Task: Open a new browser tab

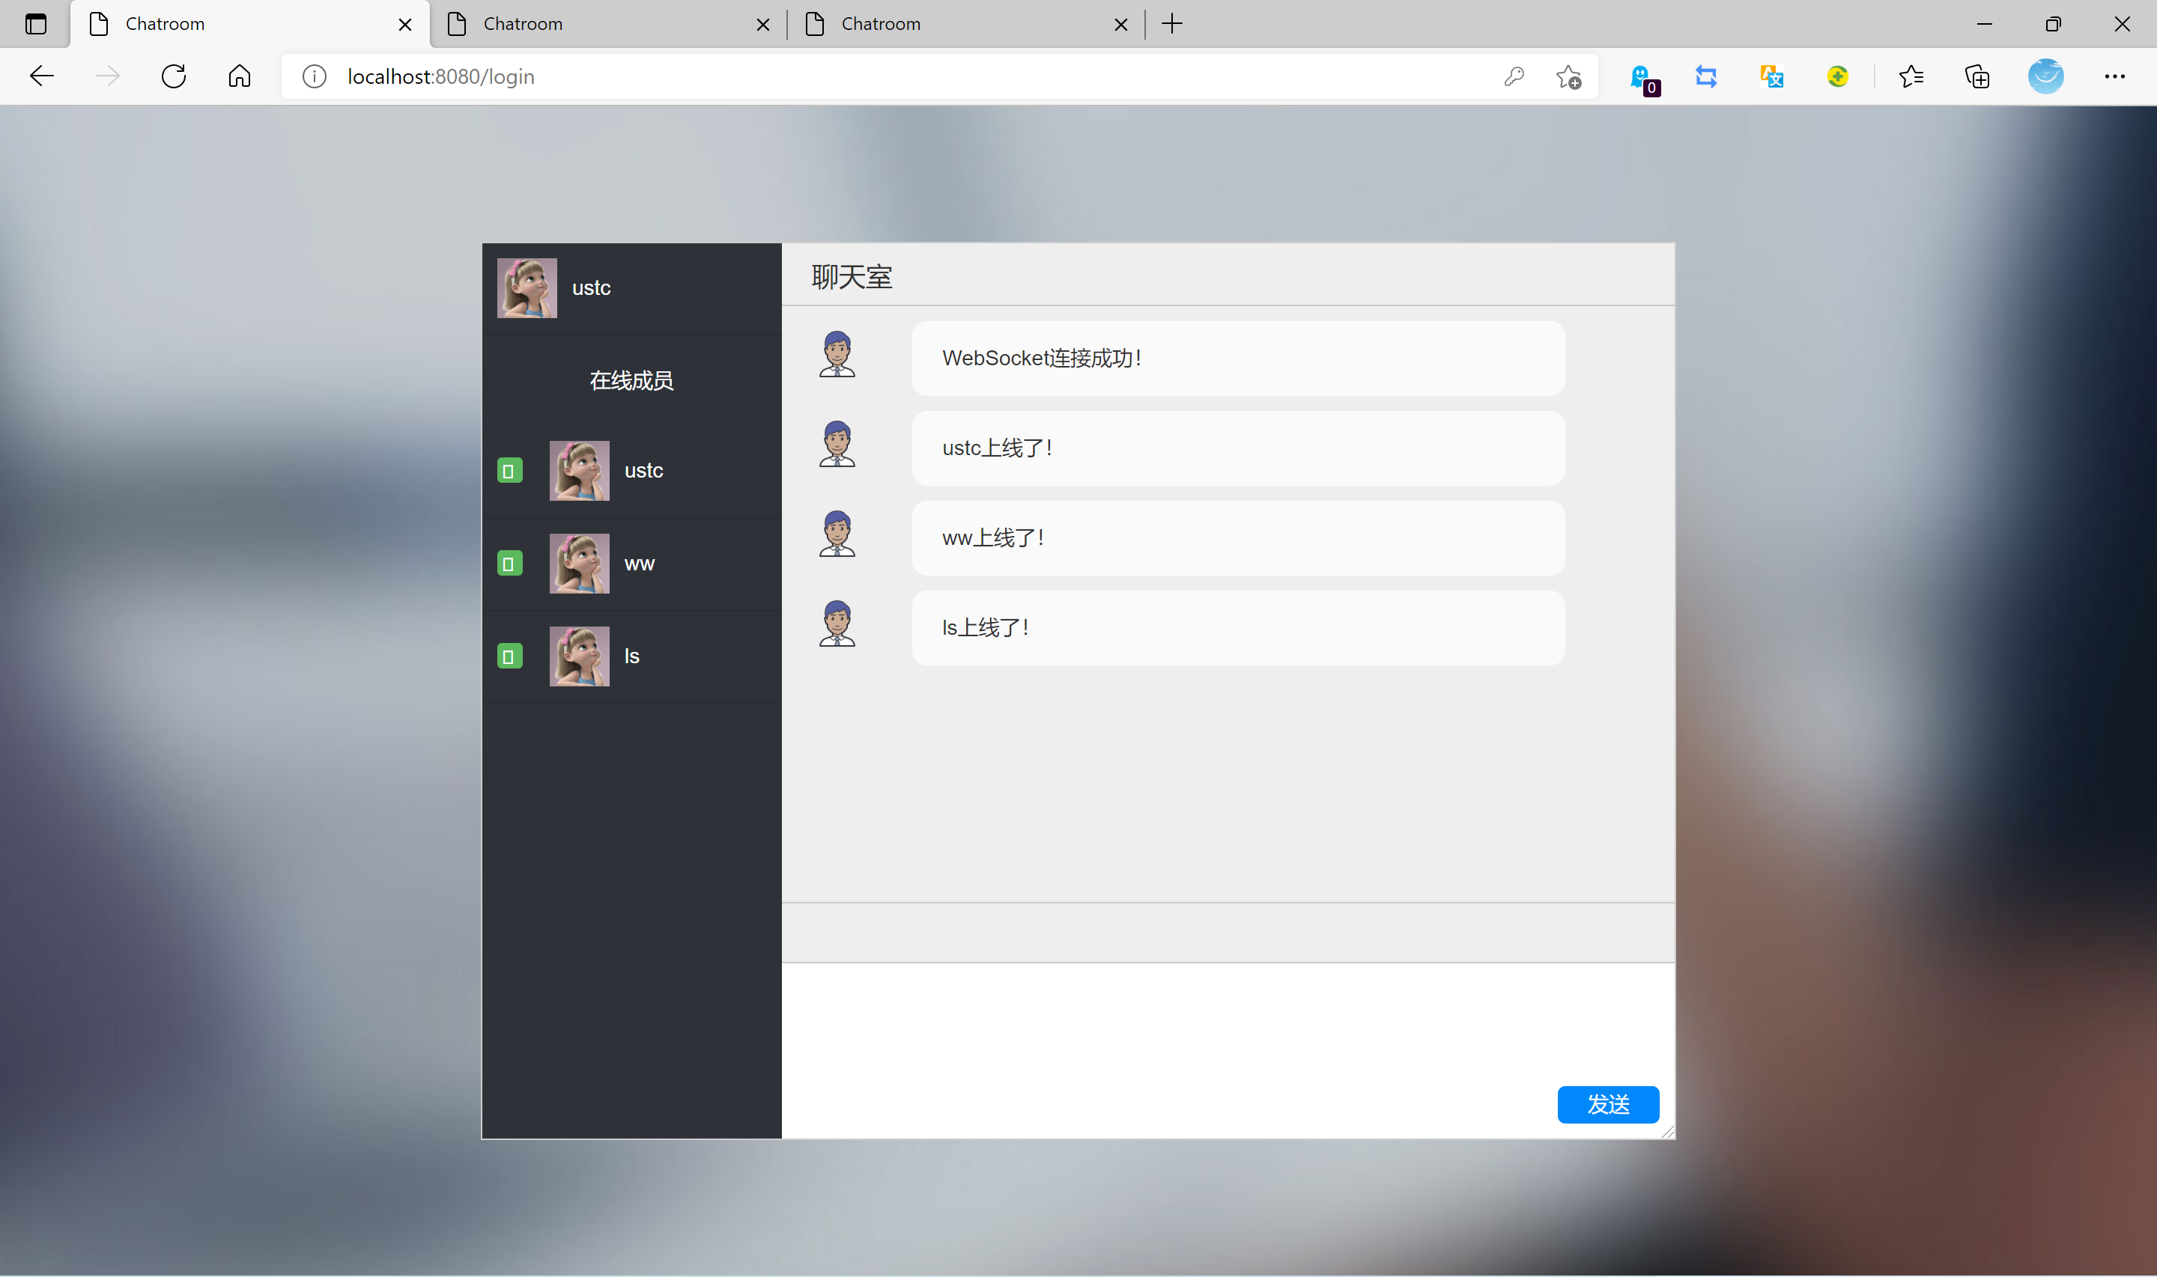Action: pyautogui.click(x=1172, y=24)
